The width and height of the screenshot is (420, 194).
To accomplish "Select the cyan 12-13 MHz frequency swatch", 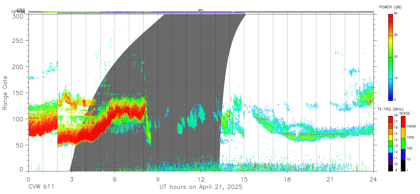I will (x=391, y=150).
